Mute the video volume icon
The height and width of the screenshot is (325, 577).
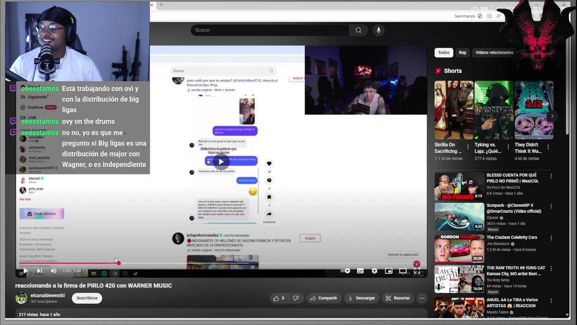(53, 271)
